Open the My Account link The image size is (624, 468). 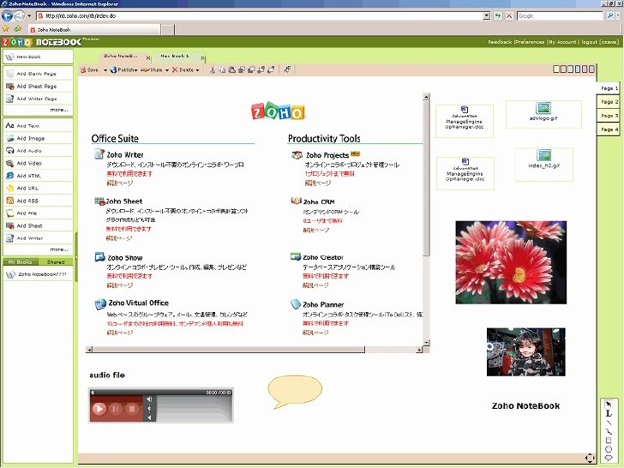[x=562, y=42]
